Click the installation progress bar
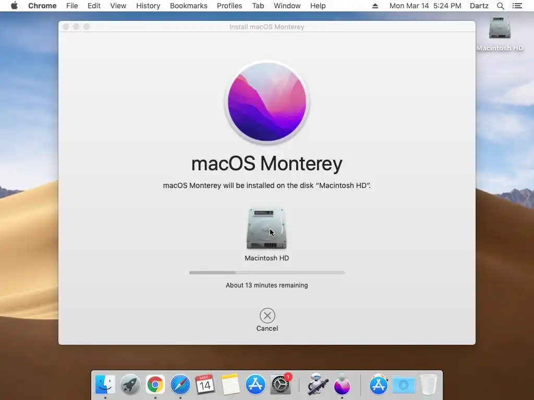 coord(267,272)
